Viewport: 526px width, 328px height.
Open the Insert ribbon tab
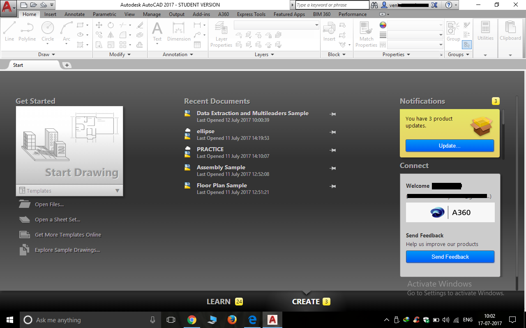(51, 14)
